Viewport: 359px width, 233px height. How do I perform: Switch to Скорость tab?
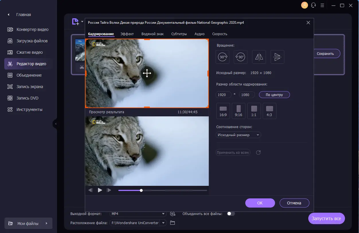(220, 34)
